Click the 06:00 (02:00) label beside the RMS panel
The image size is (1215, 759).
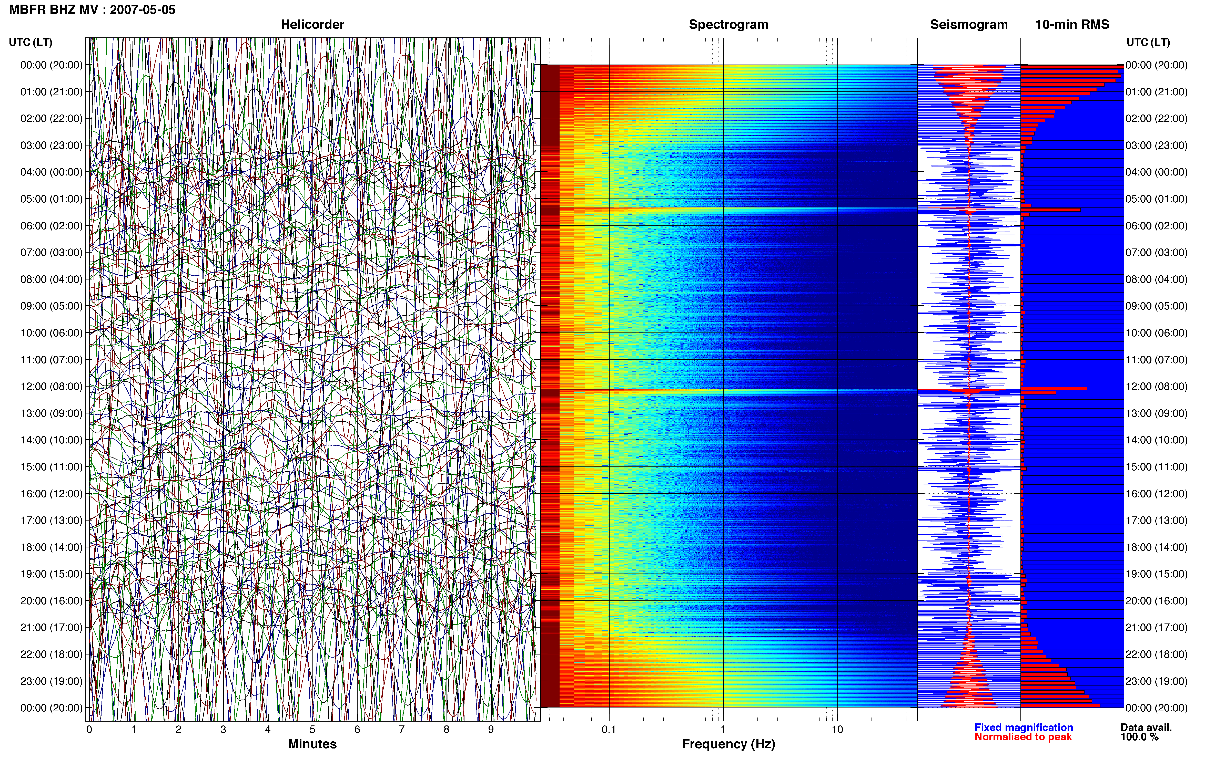1157,225
